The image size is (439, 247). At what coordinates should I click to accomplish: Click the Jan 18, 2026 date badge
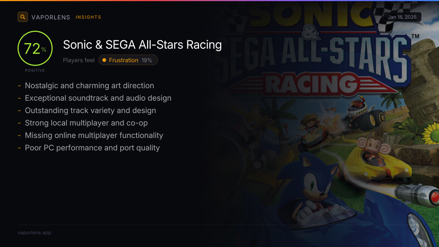pyautogui.click(x=402, y=17)
